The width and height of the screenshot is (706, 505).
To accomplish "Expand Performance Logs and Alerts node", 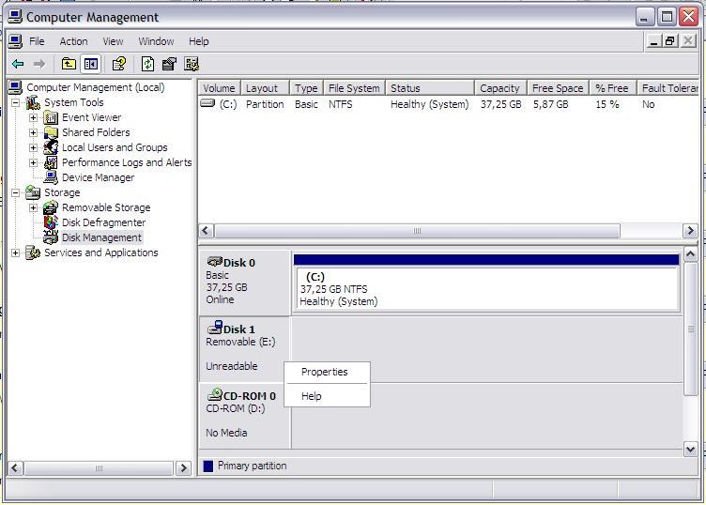I will (33, 162).
